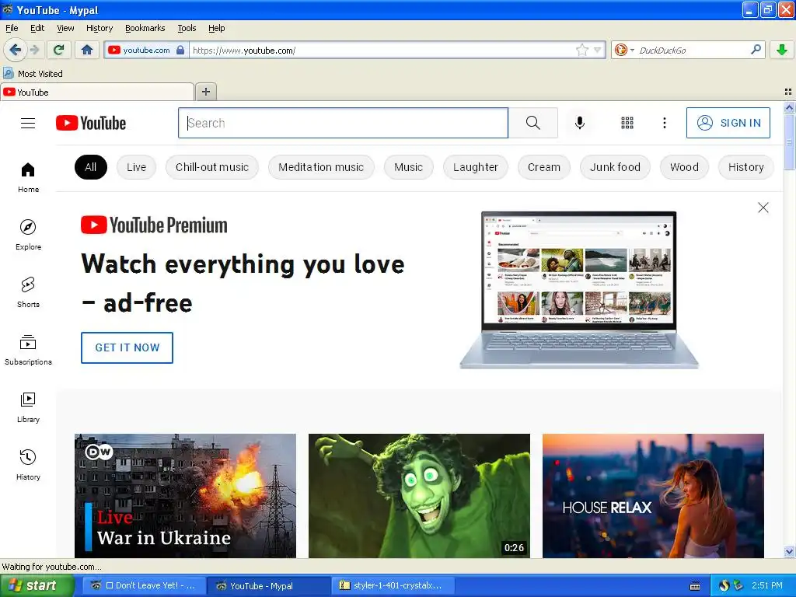Open the YouTube hamburger guide menu
Screen dimensions: 796x597
28,124
